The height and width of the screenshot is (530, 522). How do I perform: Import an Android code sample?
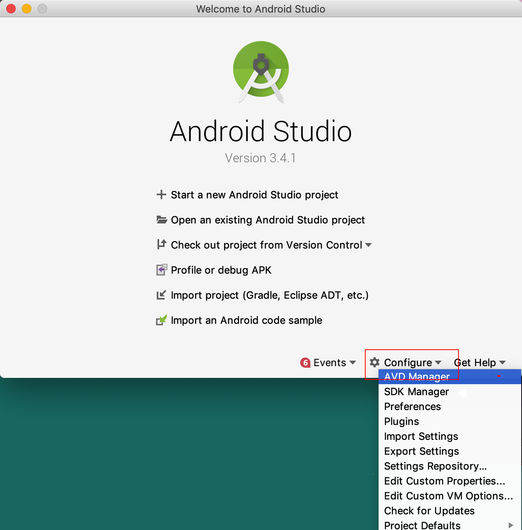pyautogui.click(x=246, y=320)
